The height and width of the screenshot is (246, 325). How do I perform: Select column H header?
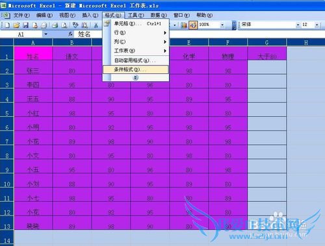[x=306, y=42]
